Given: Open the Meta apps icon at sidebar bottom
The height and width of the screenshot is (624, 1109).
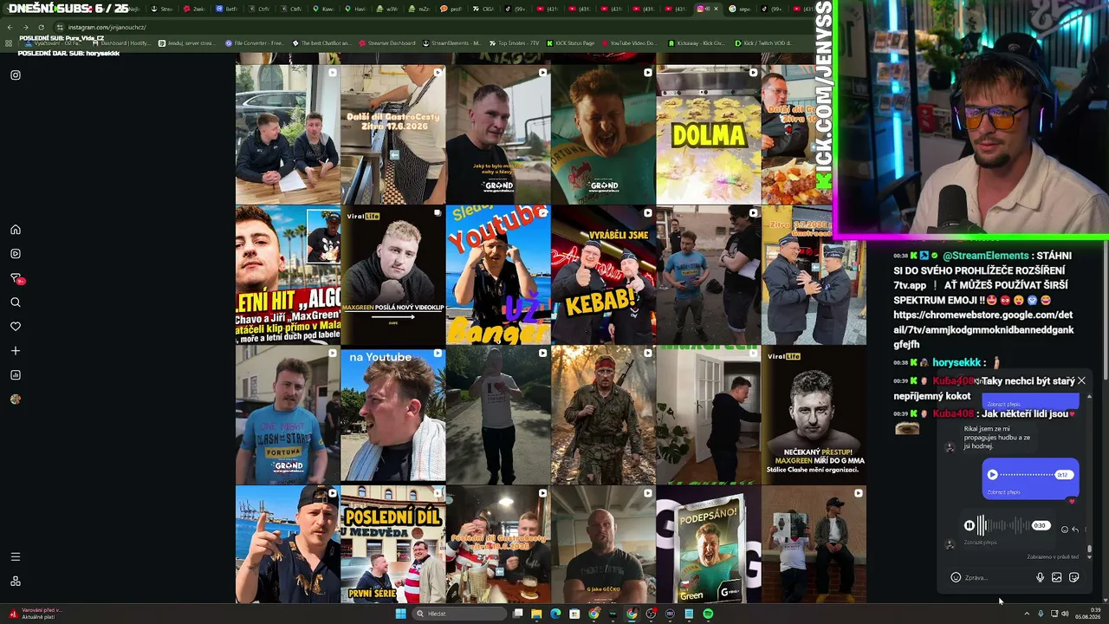Looking at the screenshot, I should [16, 582].
